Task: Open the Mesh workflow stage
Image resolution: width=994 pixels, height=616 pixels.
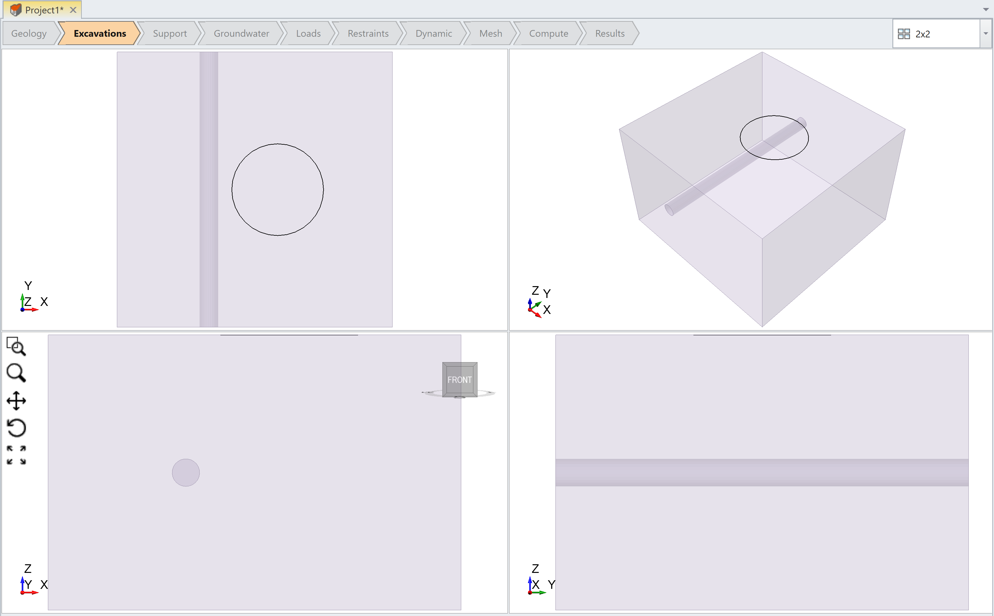Action: (490, 33)
